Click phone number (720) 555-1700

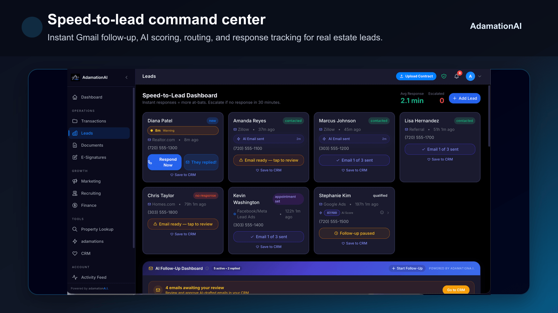pos(419,137)
